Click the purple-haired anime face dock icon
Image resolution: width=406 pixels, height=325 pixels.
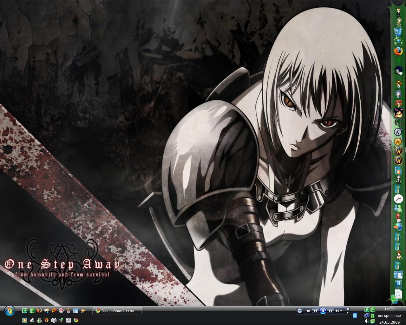(x=398, y=113)
